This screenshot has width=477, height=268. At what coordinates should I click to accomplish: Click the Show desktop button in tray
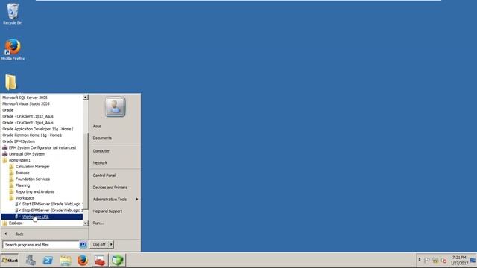point(473,261)
